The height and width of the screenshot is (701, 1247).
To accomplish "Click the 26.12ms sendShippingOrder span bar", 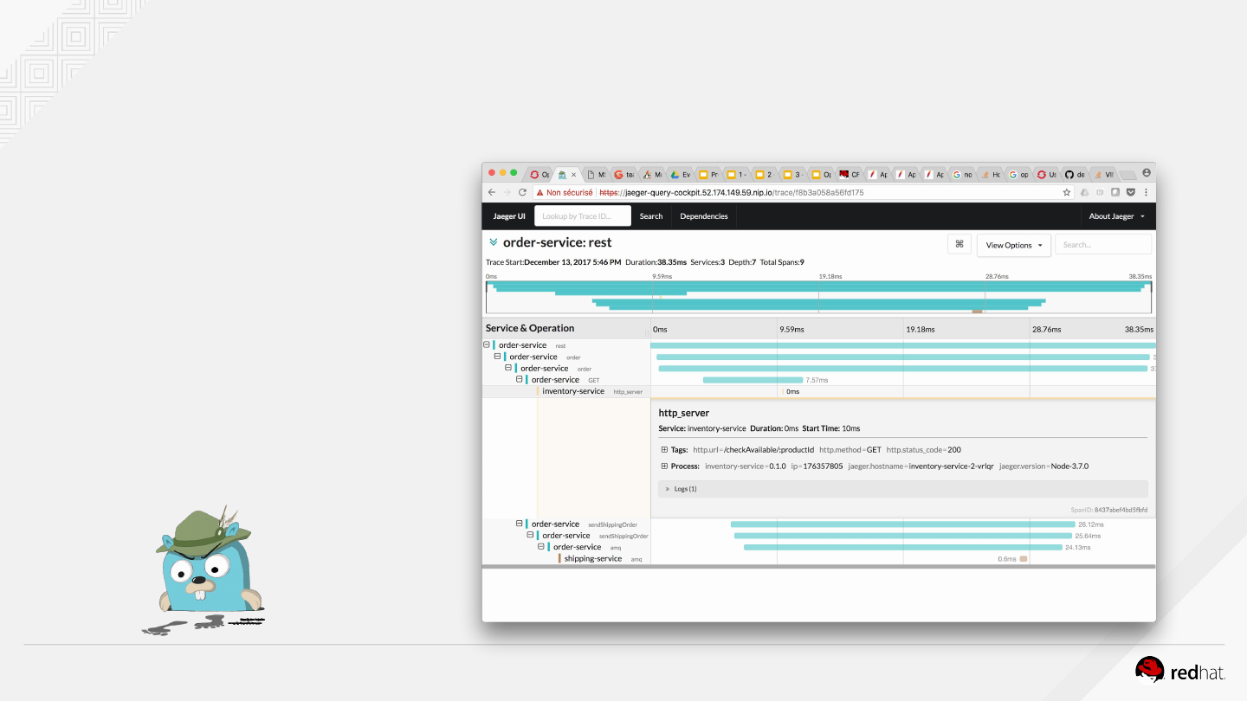I will pos(902,524).
